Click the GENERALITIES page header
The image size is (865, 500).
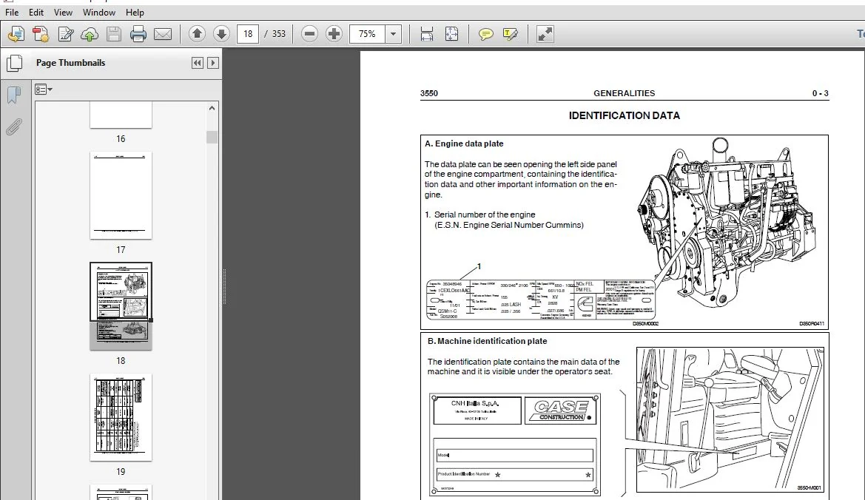(x=624, y=93)
